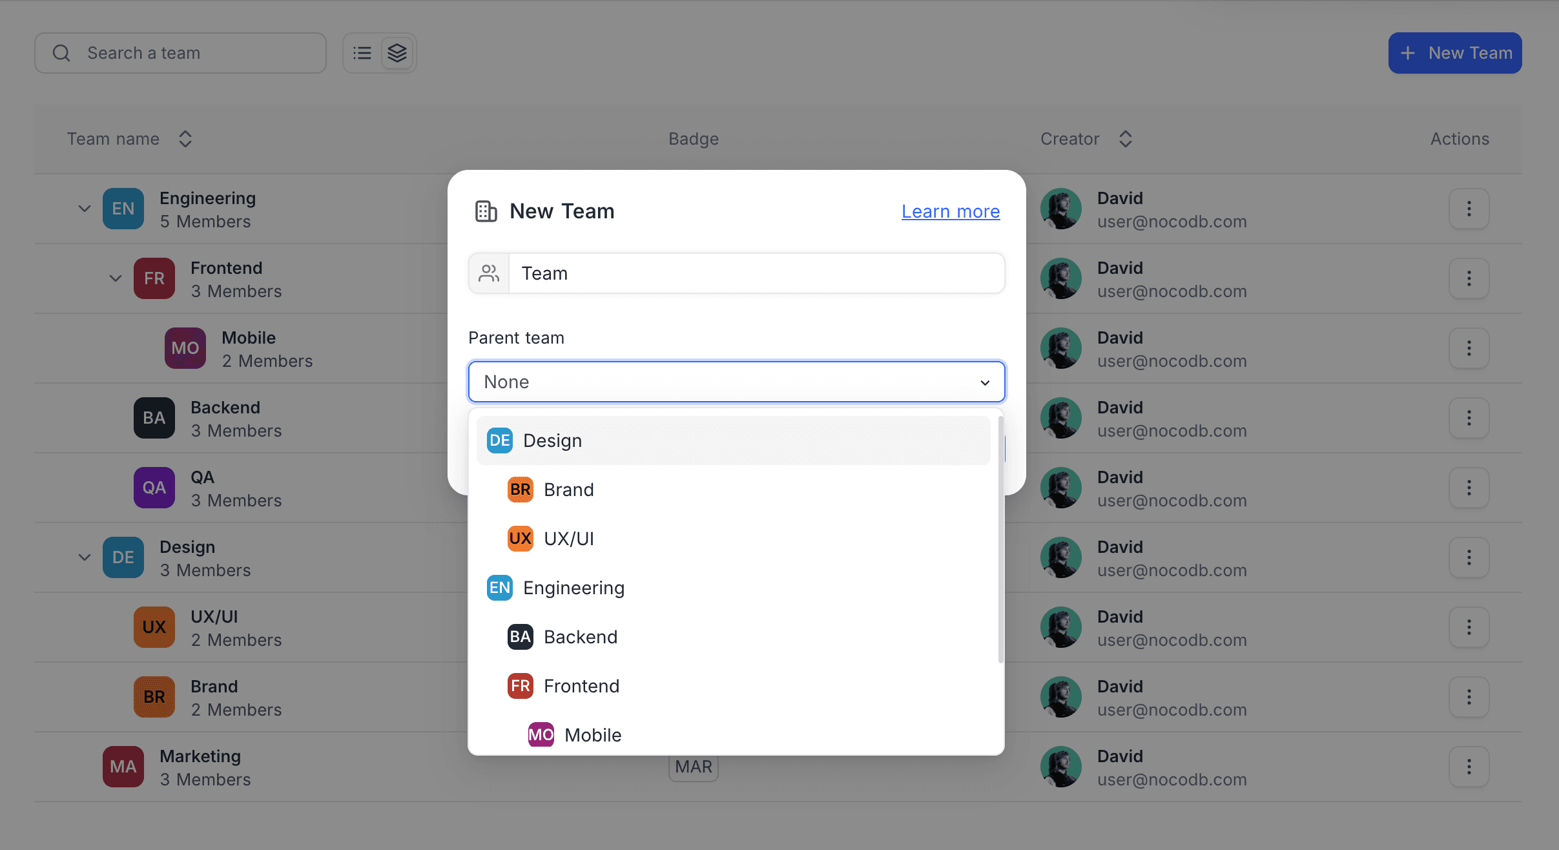Open the Parent team None dropdown
The image size is (1559, 850).
click(736, 382)
